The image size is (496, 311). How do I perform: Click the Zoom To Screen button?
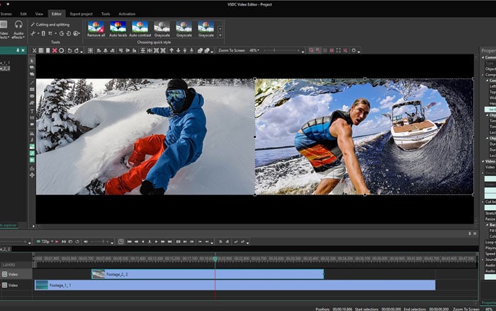coord(232,50)
